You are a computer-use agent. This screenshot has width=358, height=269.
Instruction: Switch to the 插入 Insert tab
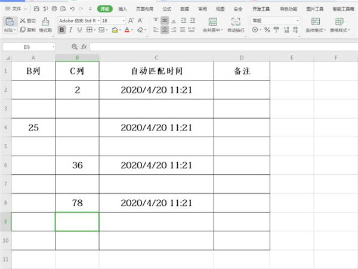pos(122,9)
